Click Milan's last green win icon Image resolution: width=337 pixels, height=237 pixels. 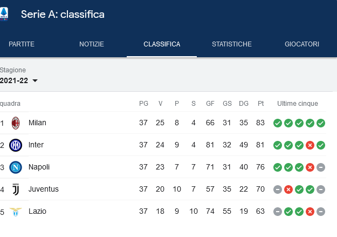click(x=321, y=123)
